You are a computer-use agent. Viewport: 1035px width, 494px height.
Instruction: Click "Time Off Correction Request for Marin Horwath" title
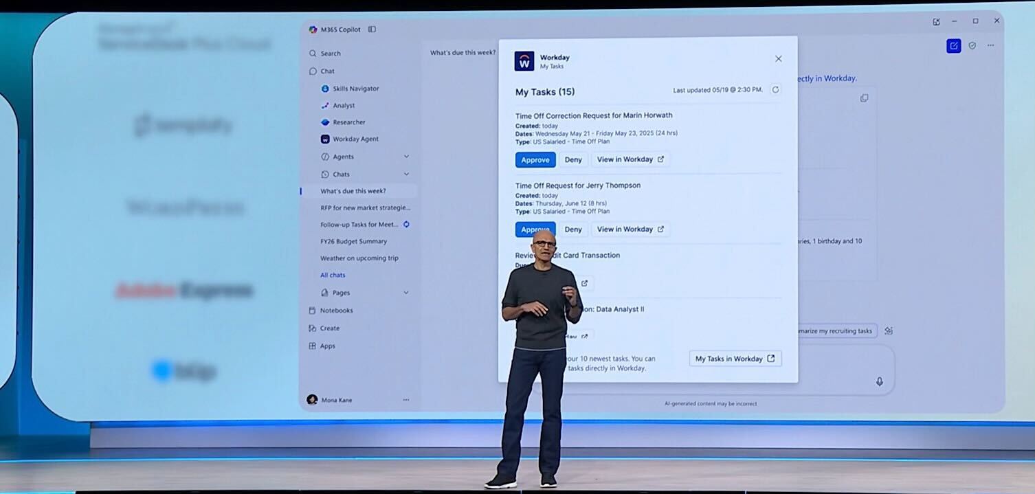(594, 115)
